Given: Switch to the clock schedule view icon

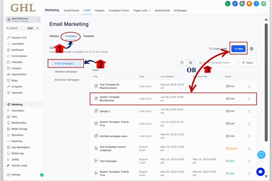Looking at the screenshot, I should 182,63.
